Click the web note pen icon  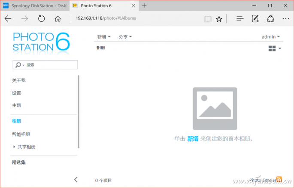coord(255,19)
